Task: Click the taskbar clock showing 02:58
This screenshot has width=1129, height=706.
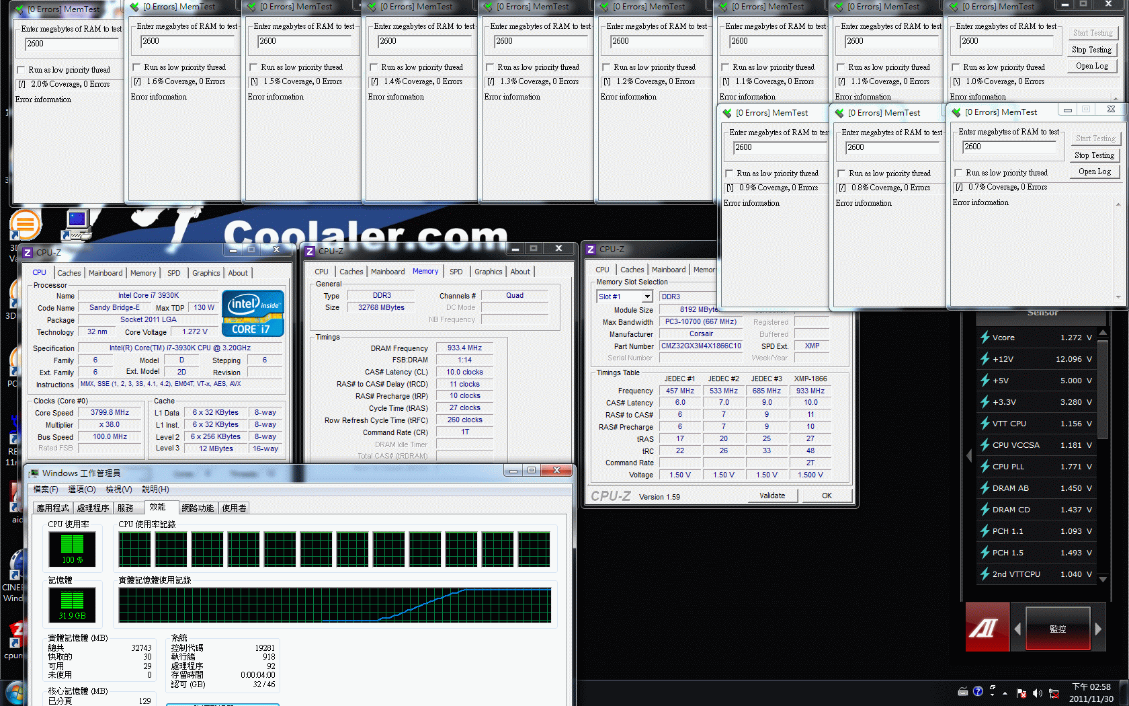Action: pos(1091,693)
